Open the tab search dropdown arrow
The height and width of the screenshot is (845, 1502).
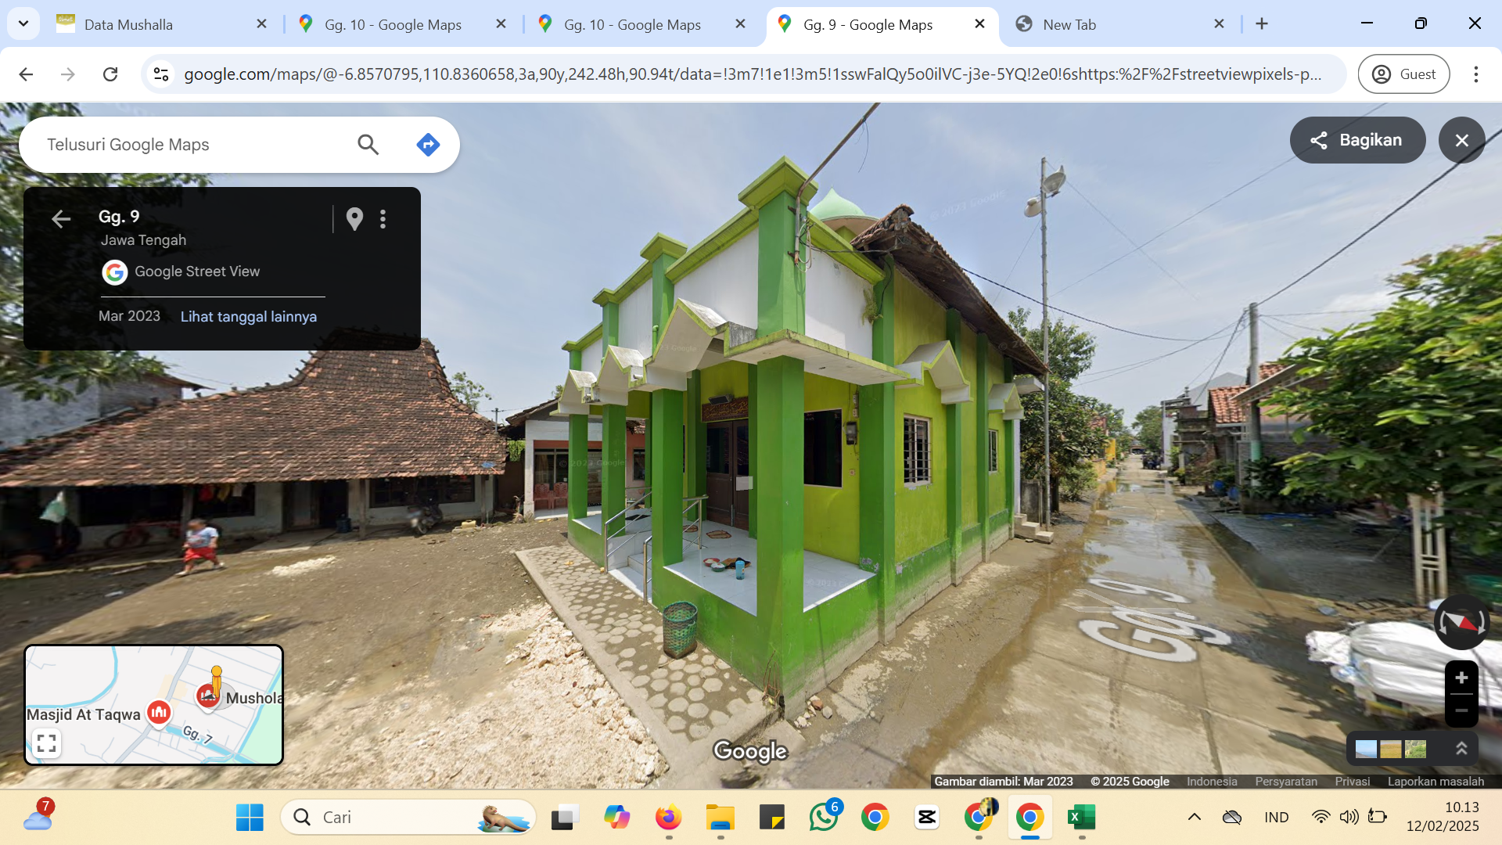tap(23, 23)
